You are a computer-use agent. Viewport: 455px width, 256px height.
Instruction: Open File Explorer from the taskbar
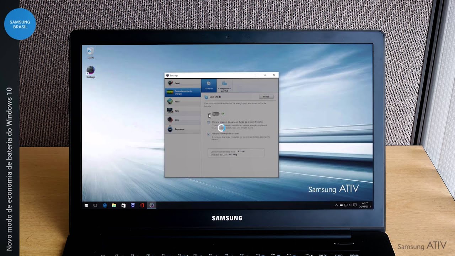[x=114, y=205]
